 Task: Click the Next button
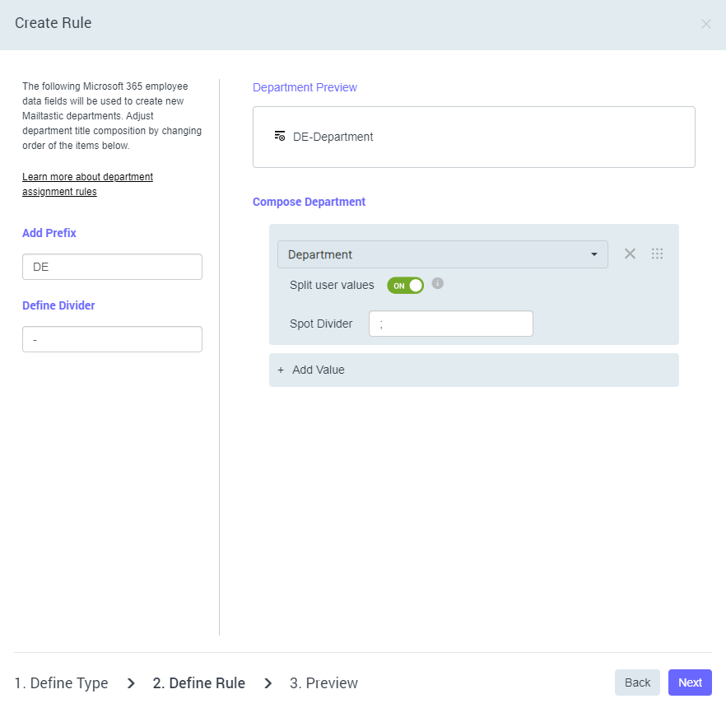690,682
